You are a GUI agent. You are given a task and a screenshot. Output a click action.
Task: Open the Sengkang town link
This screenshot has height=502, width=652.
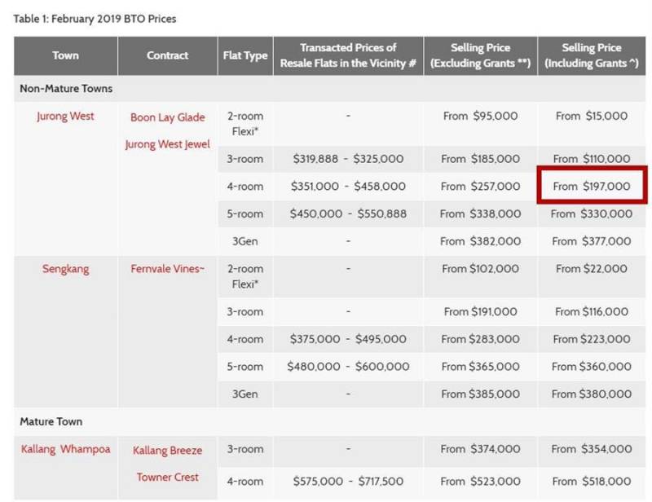pyautogui.click(x=65, y=269)
